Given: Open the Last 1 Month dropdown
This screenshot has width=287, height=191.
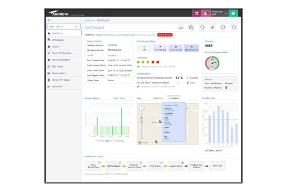Looking at the screenshot, I should 123,98.
